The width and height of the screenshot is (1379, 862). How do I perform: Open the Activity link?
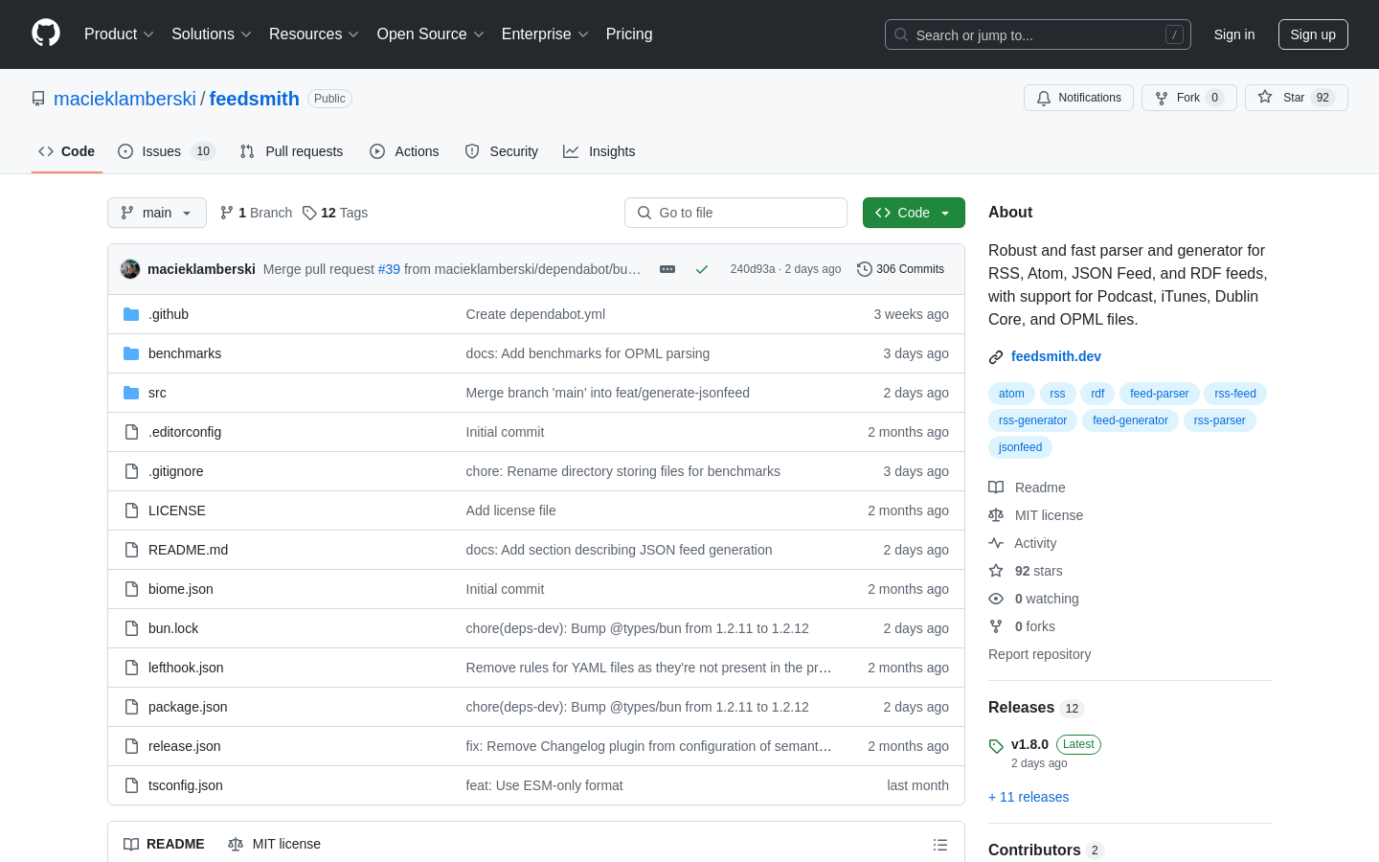tap(1023, 543)
